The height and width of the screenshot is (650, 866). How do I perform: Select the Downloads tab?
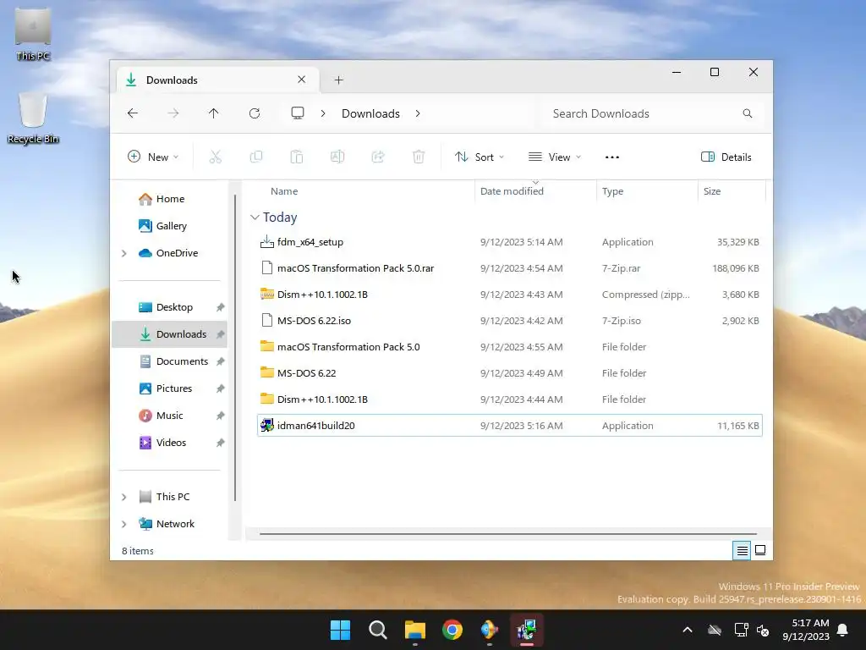tap(218, 80)
